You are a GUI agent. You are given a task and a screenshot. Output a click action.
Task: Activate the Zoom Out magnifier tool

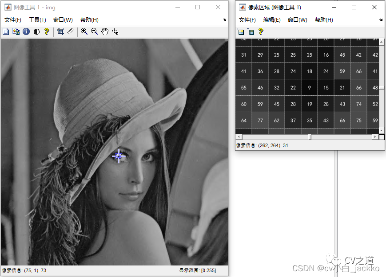click(x=94, y=31)
